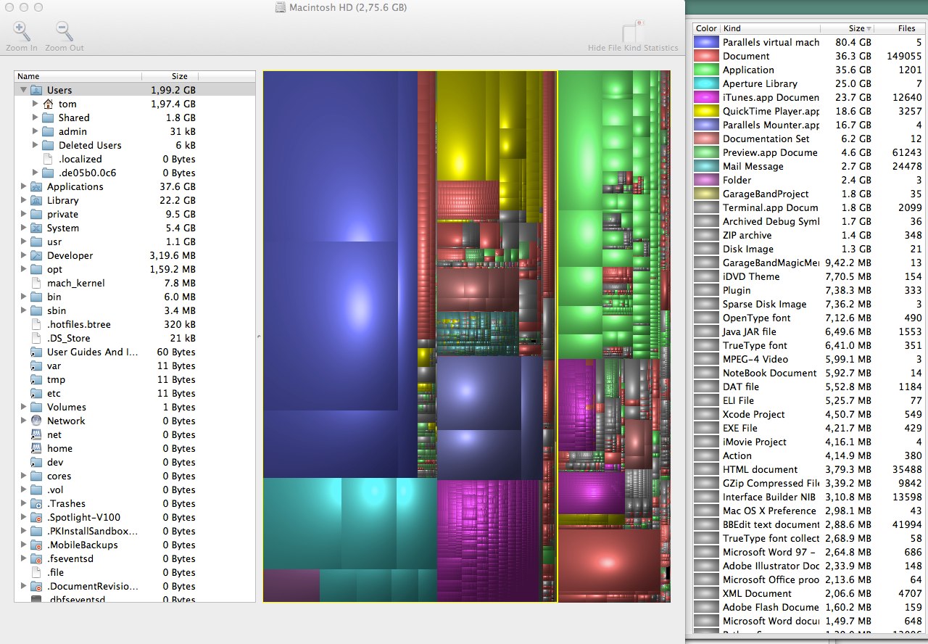Click the Parallels virtual machine color swatch

click(706, 43)
